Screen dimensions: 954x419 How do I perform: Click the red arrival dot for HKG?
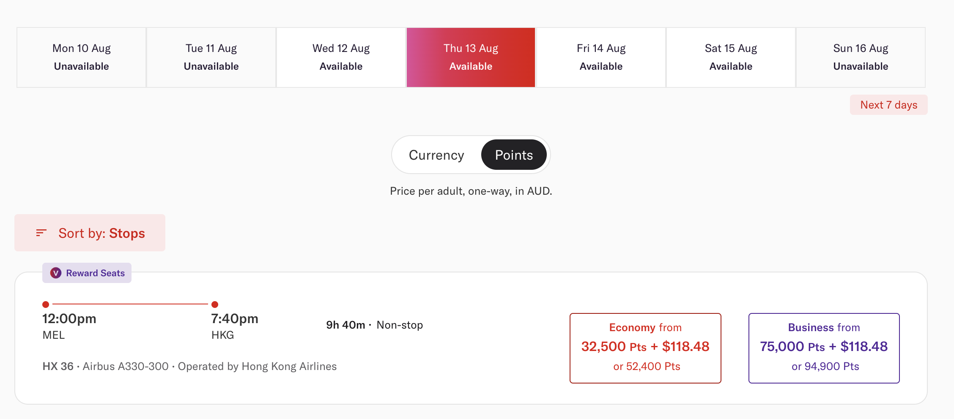(215, 304)
